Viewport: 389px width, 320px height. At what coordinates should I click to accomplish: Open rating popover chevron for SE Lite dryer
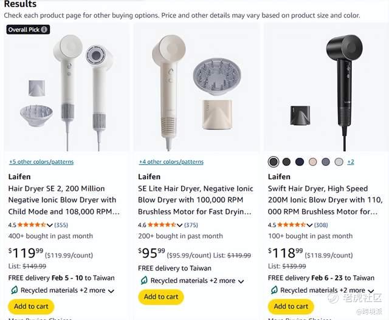pyautogui.click(x=180, y=225)
